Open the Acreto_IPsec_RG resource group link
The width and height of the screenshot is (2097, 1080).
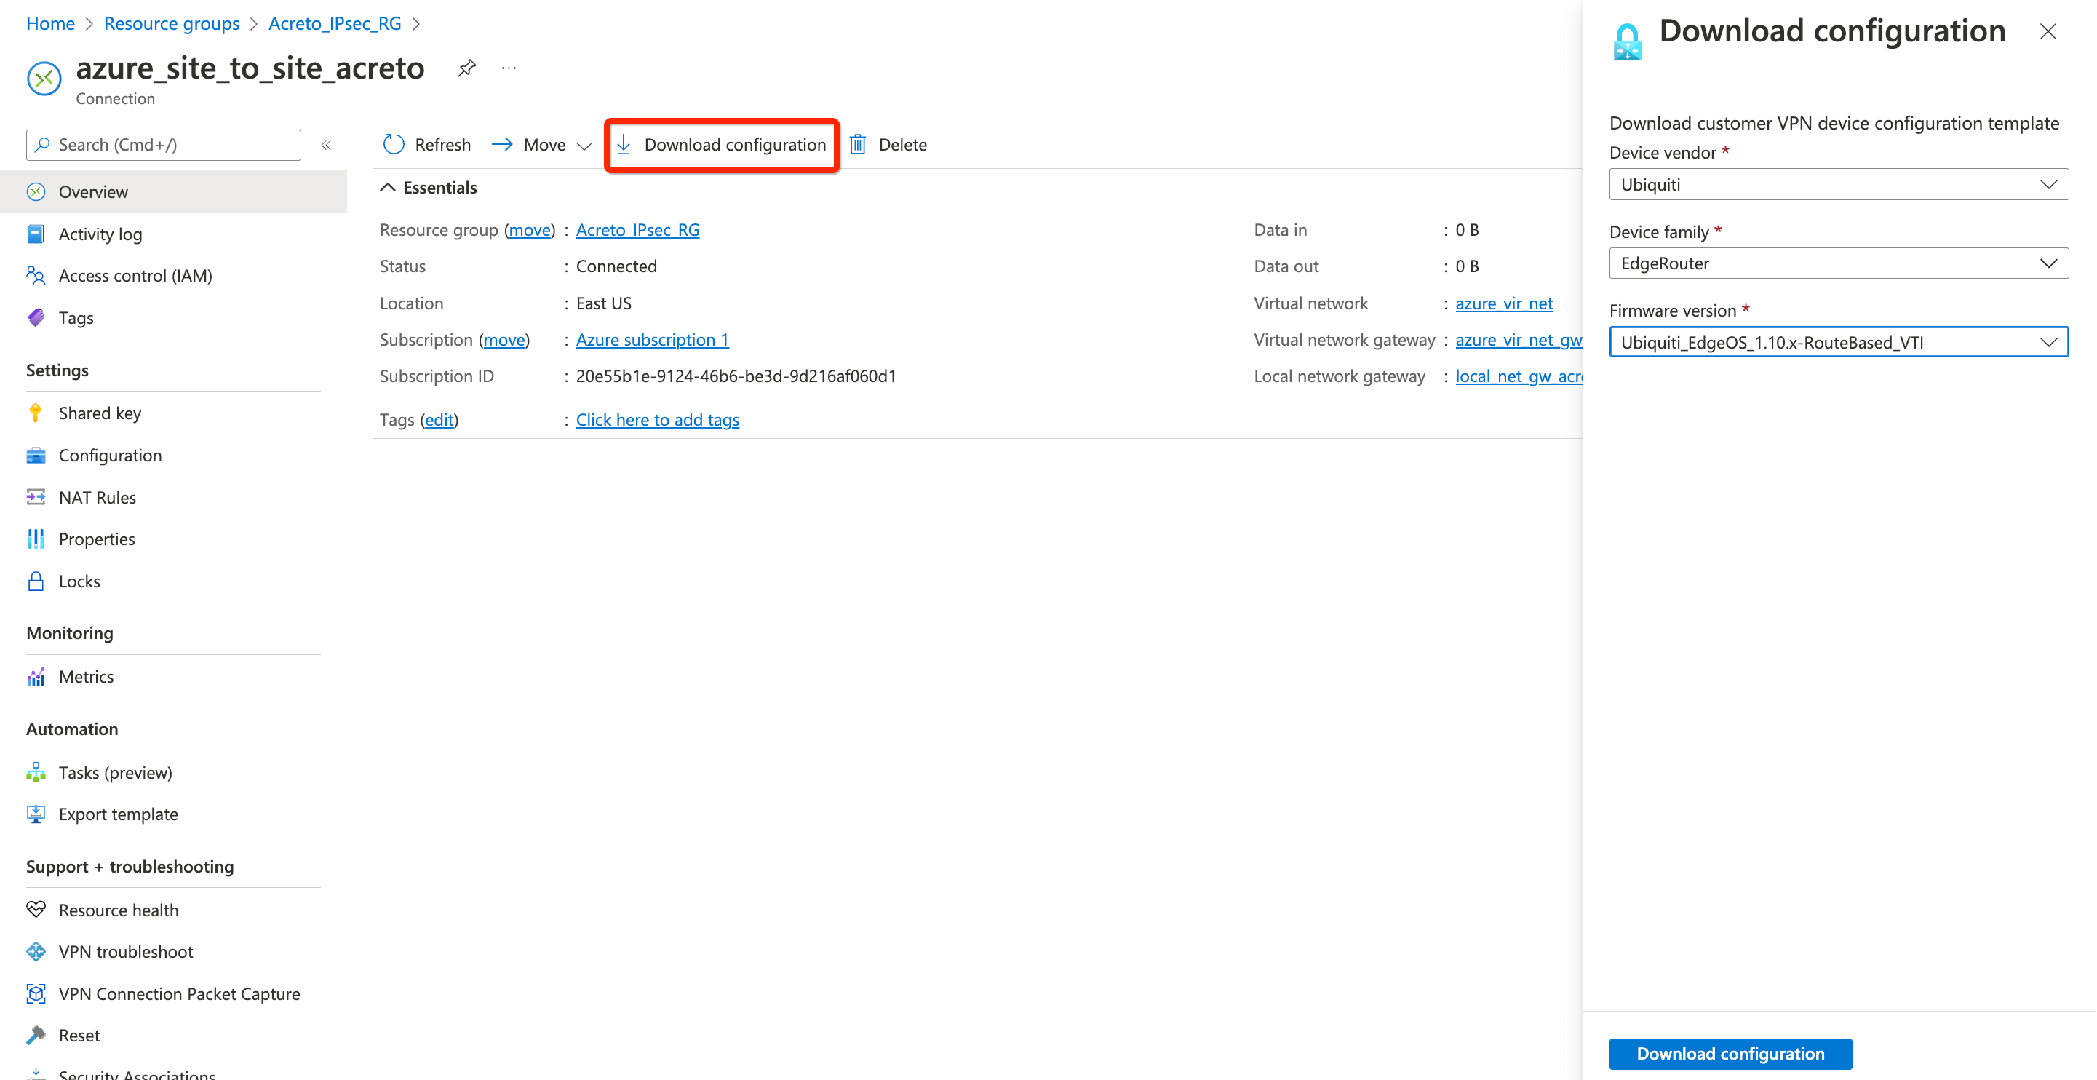point(637,230)
